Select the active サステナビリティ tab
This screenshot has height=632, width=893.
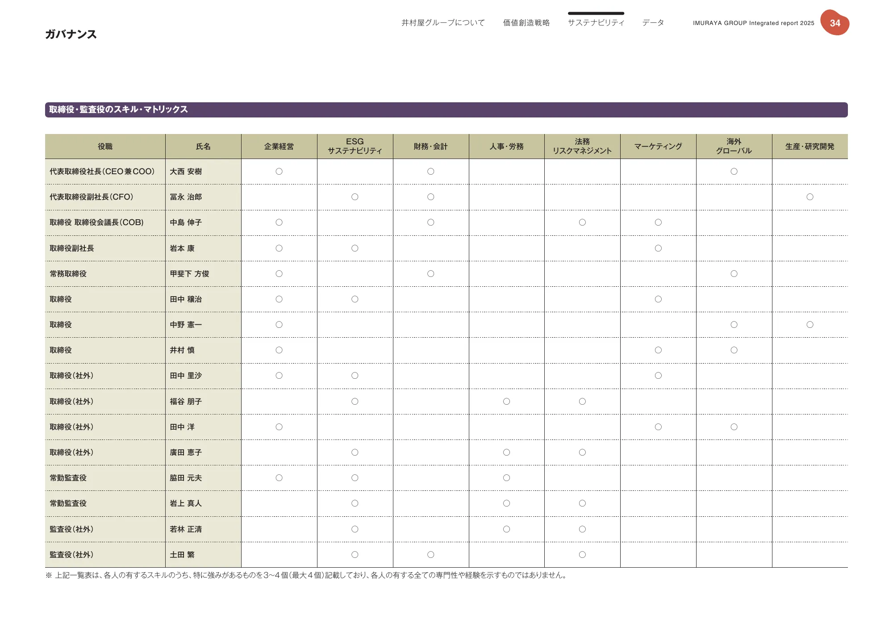(x=597, y=22)
